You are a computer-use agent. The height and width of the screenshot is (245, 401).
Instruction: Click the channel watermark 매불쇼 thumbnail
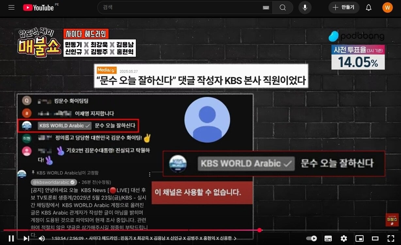click(x=392, y=220)
